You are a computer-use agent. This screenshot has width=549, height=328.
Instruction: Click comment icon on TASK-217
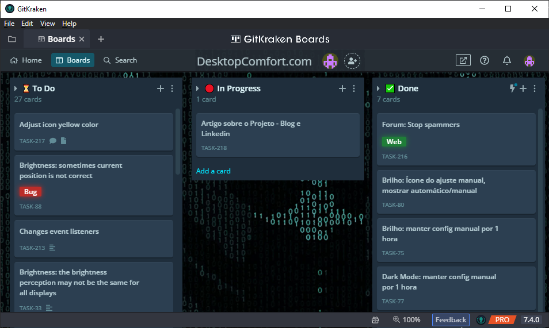click(x=53, y=141)
